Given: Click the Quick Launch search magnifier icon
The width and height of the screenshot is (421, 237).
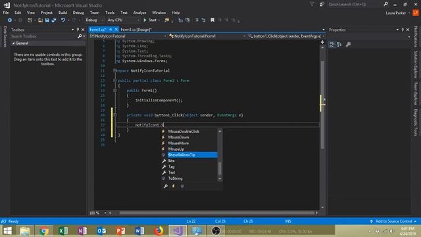Looking at the screenshot, I should coord(386,4).
